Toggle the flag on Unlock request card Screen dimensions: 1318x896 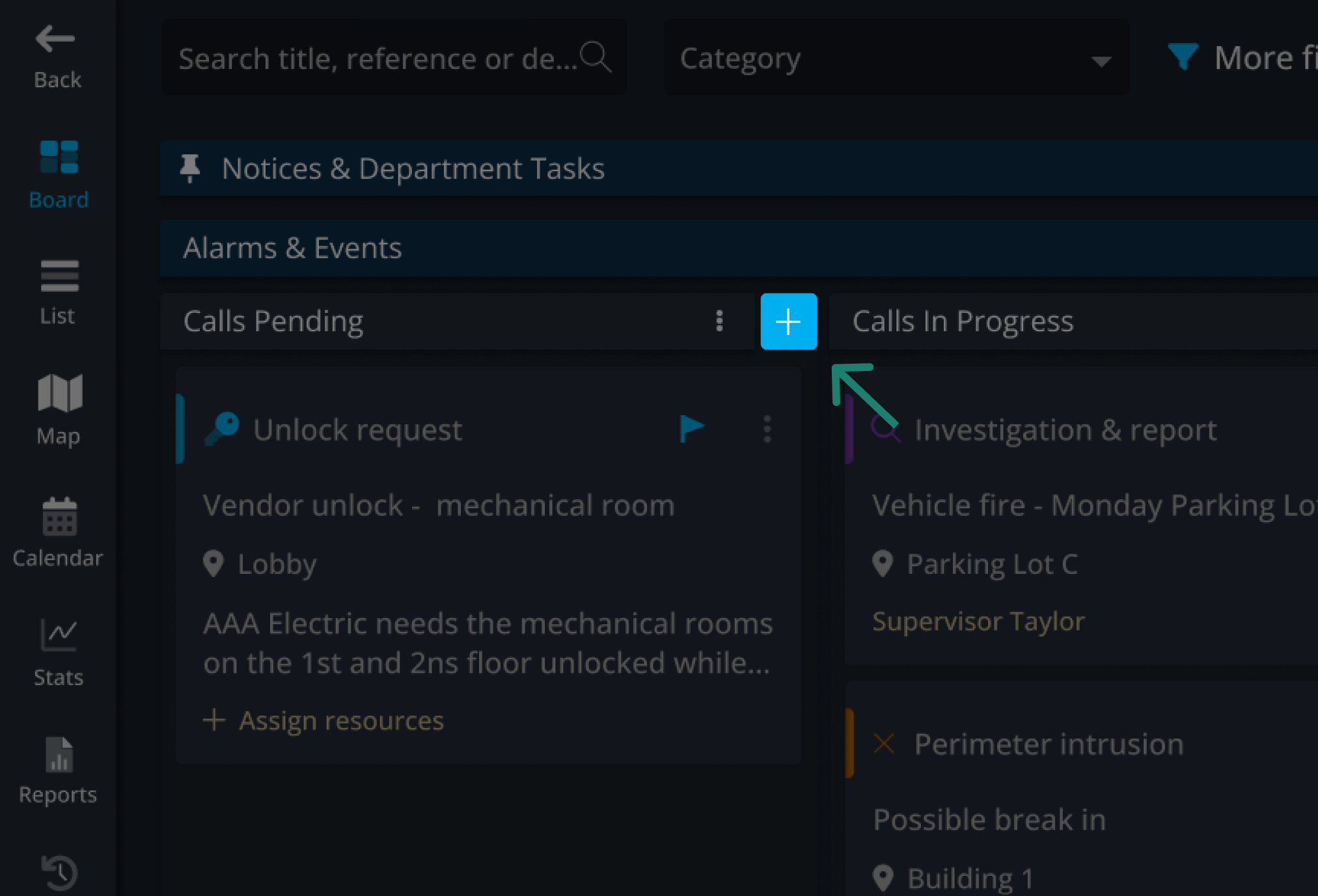(x=691, y=429)
